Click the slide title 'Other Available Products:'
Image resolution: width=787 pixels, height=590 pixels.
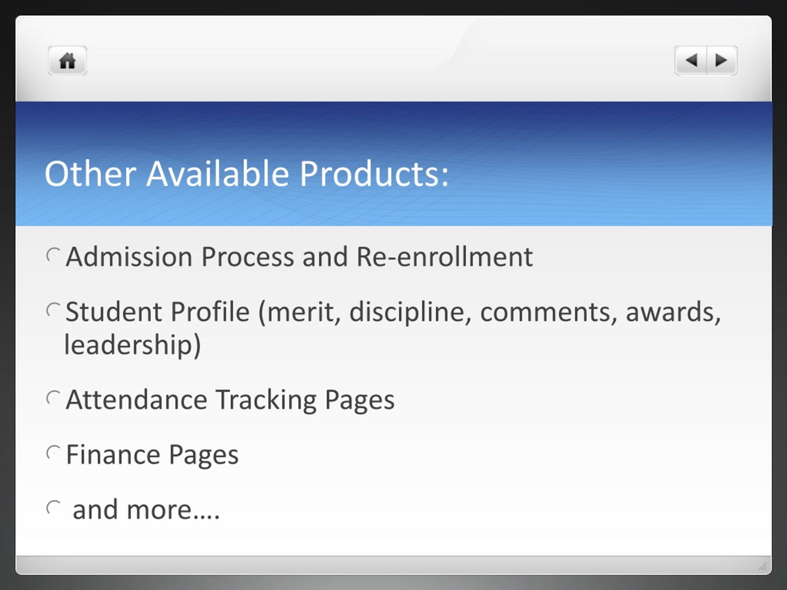click(247, 174)
